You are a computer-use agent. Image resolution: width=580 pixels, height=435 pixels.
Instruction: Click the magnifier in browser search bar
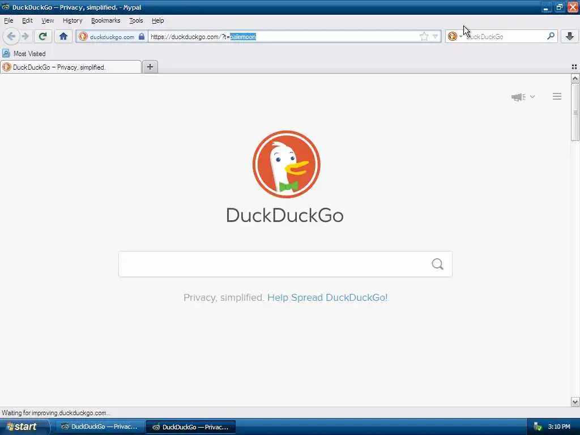551,36
